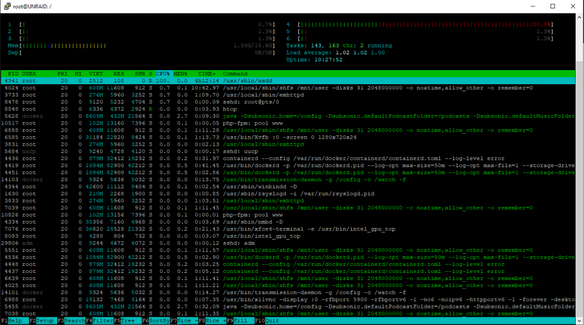Maximize the PuTTY window
Viewport: 584px width, 325px height.
click(x=552, y=6)
